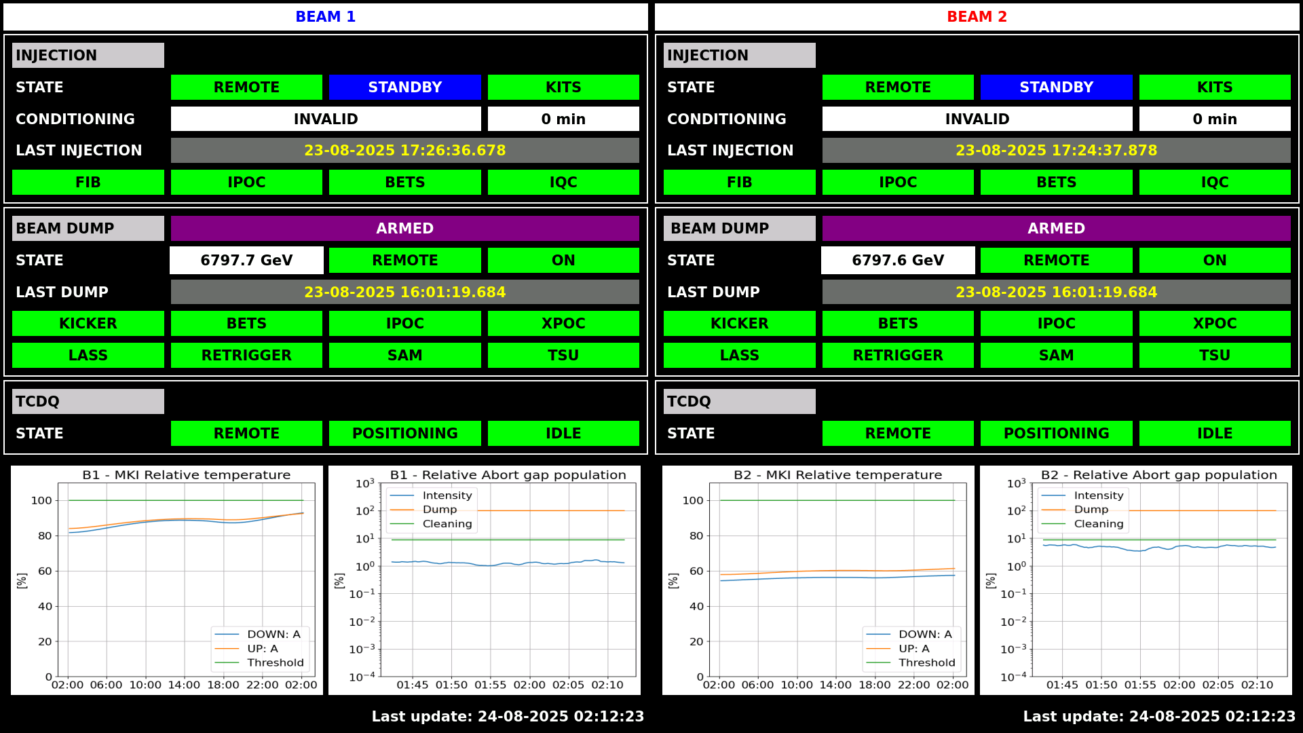
Task: Click Beam 1 injection STANDBY status
Action: [x=404, y=87]
